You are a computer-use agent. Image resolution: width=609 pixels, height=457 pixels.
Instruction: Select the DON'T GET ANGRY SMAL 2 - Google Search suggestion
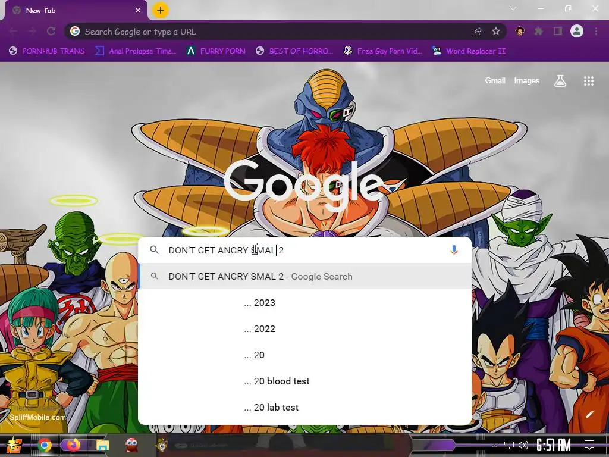click(x=305, y=276)
